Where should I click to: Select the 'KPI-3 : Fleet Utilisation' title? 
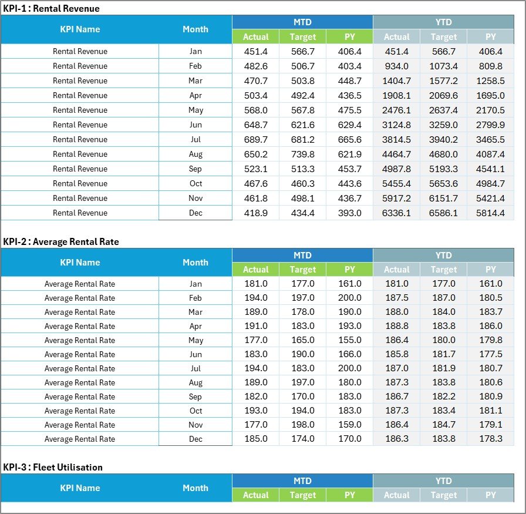pos(53,468)
